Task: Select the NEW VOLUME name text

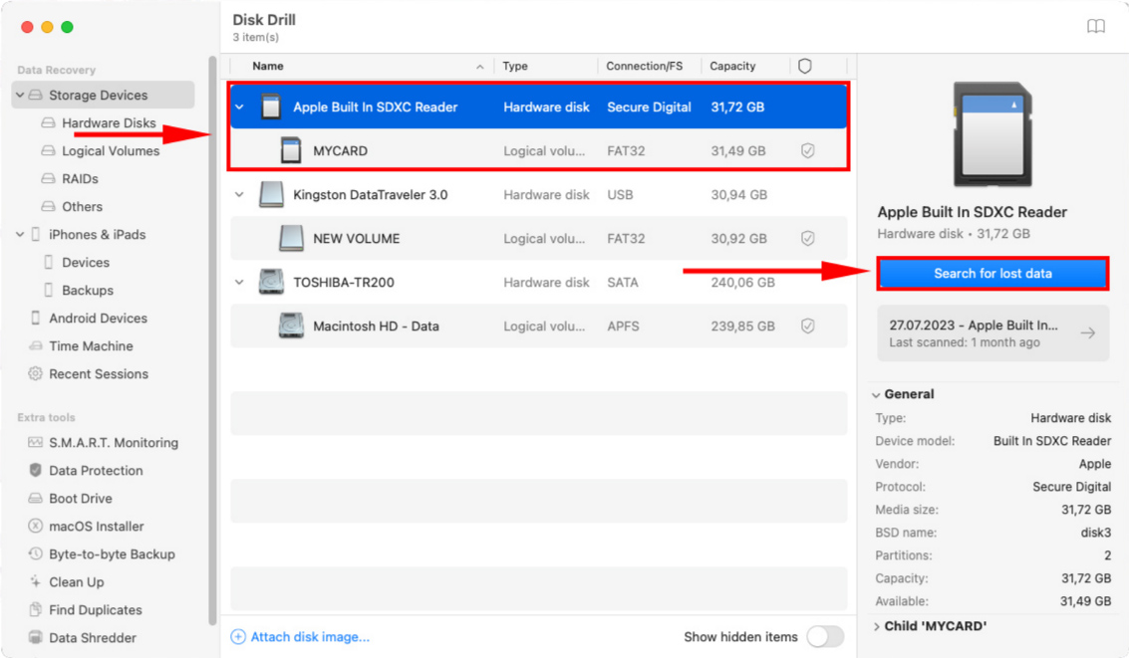Action: coord(356,239)
